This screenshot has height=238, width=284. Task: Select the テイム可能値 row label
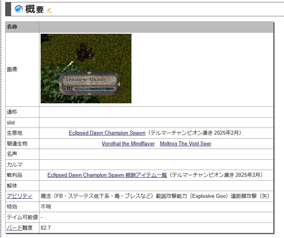click(x=22, y=217)
